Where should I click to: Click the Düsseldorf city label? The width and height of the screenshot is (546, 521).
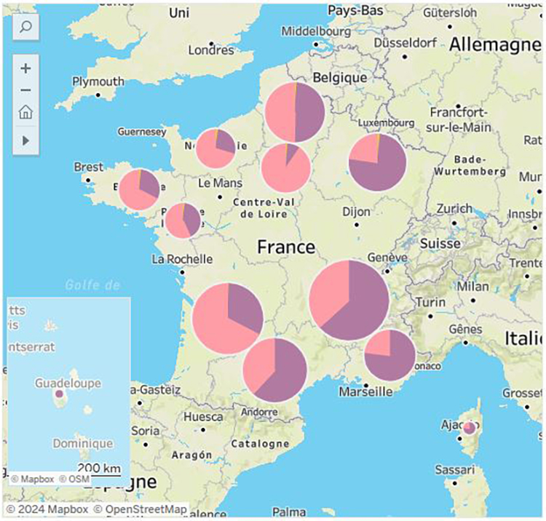tap(405, 43)
